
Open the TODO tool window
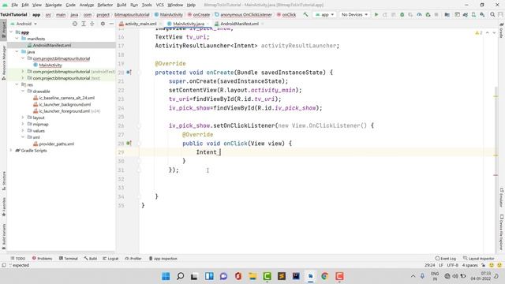(x=18, y=259)
